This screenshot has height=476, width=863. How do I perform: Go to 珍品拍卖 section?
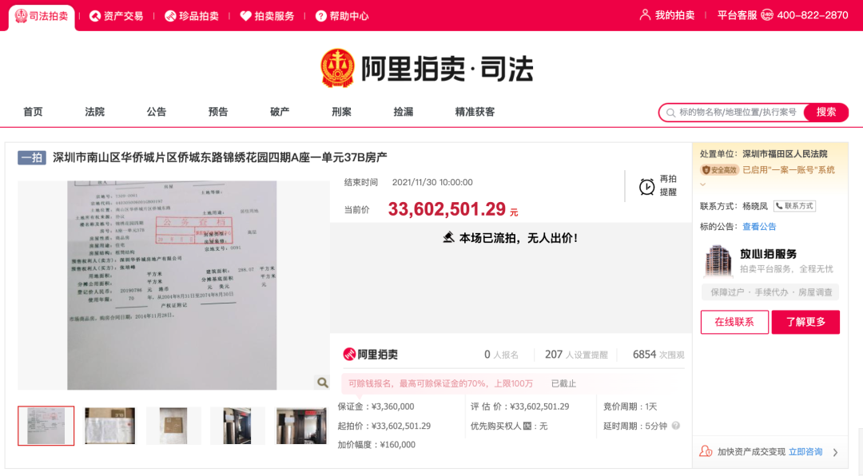pyautogui.click(x=192, y=16)
